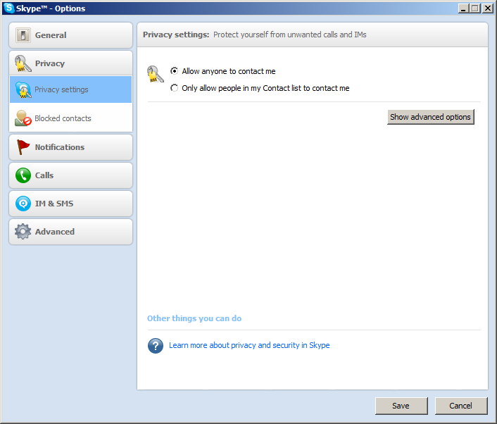
Task: Open the IM & SMS section label
Action: click(54, 204)
